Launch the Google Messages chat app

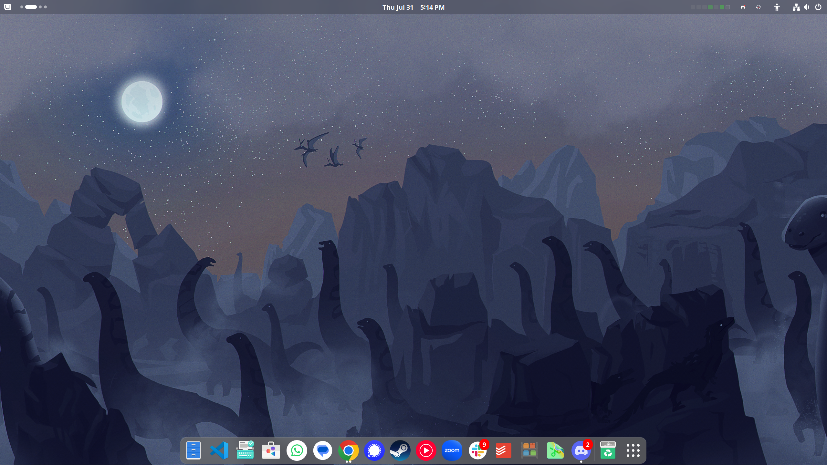click(322, 450)
